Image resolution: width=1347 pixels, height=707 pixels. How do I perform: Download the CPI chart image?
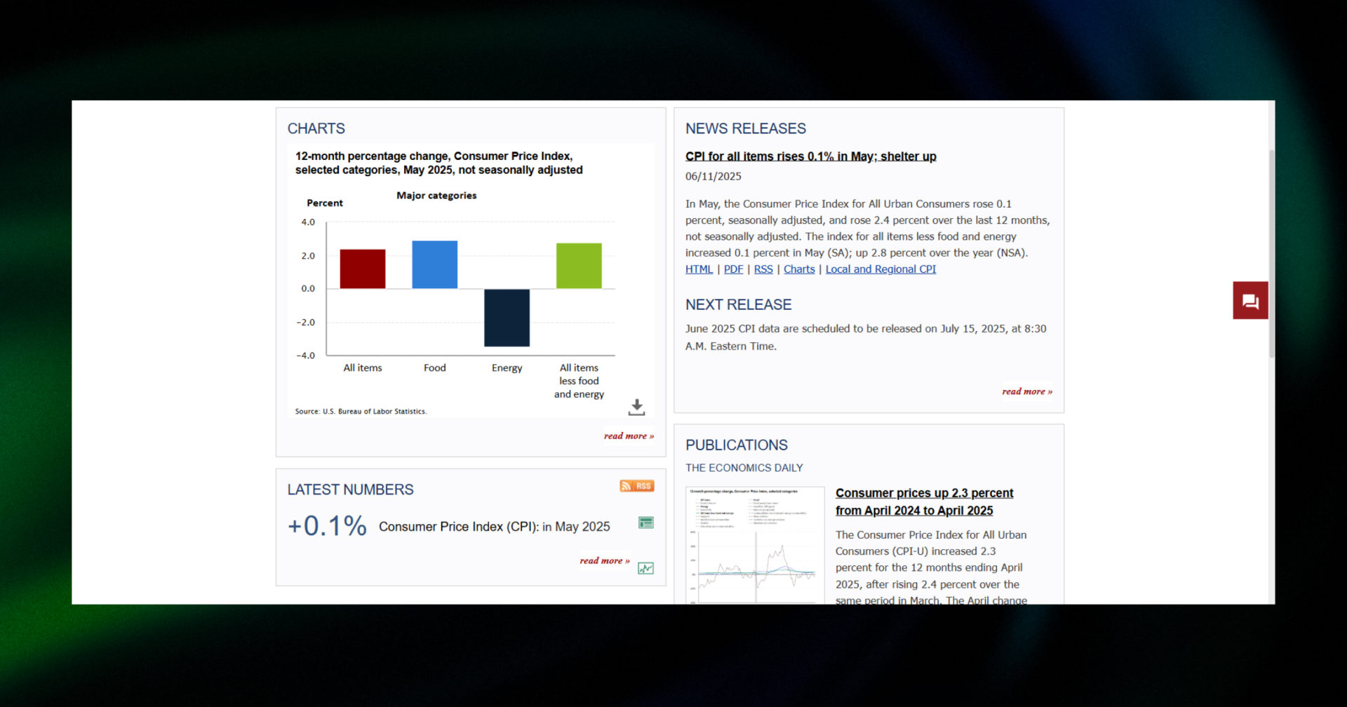[636, 407]
